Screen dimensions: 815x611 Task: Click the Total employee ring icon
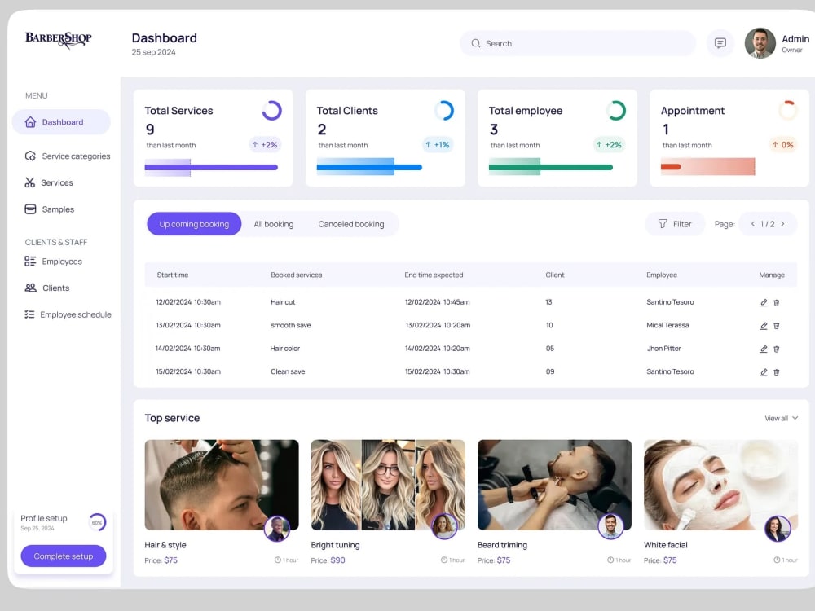tap(616, 111)
